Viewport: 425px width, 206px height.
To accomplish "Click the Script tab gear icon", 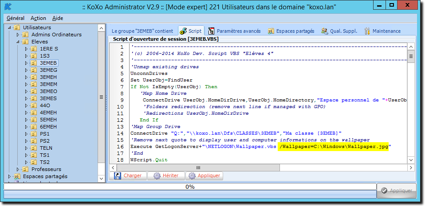I will (x=184, y=31).
